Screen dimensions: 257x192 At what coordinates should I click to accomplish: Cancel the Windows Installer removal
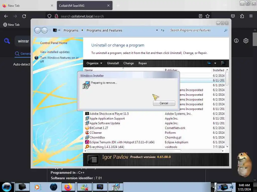[164, 103]
